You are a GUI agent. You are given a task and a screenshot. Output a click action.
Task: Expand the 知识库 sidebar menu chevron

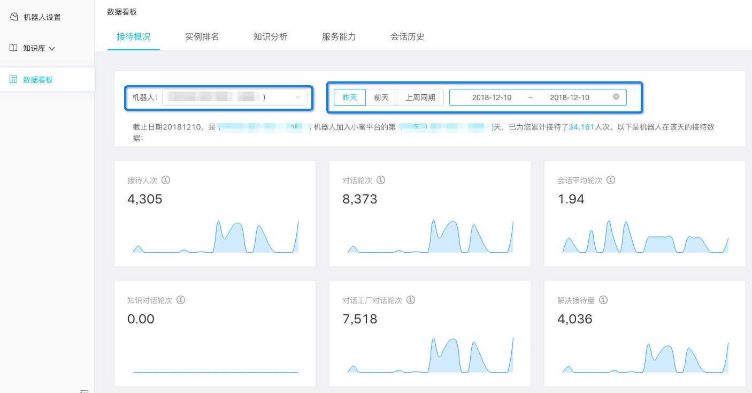[x=52, y=49]
